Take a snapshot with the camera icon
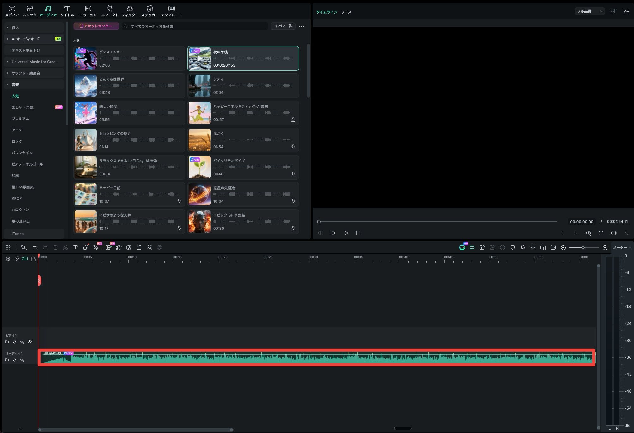The height and width of the screenshot is (433, 634). 601,233
